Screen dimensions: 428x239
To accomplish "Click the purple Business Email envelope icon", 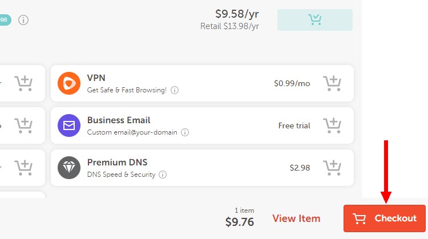I will (x=69, y=125).
